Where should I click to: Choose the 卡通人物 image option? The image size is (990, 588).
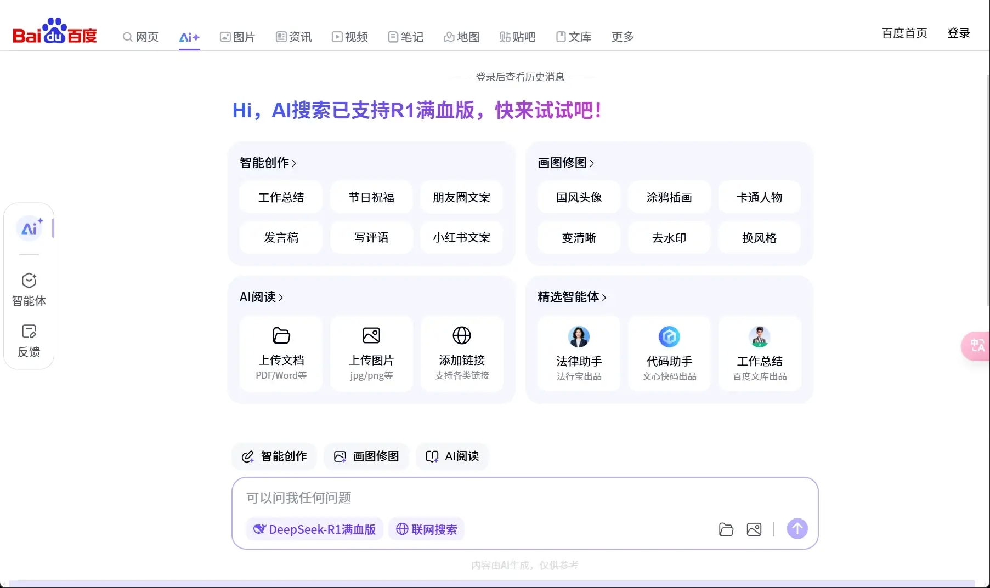[760, 197]
